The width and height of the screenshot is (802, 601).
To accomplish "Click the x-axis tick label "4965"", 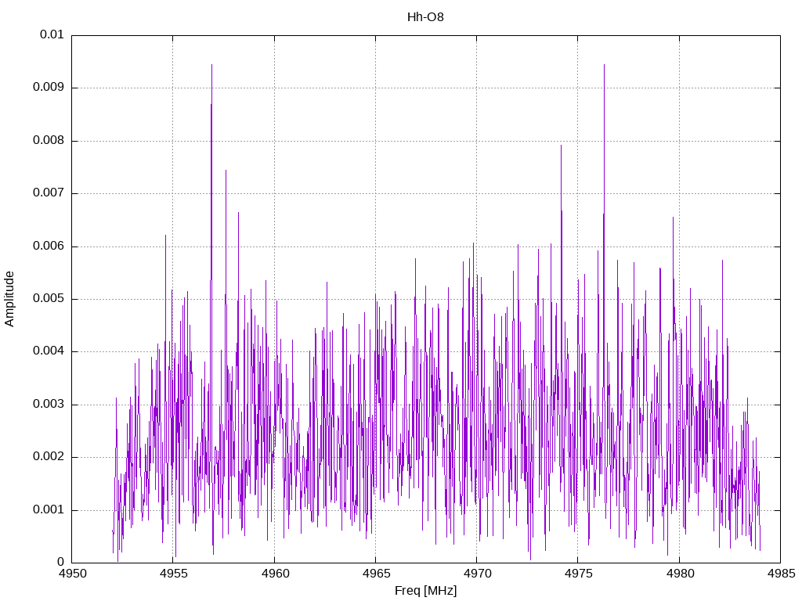I will pos(376,574).
